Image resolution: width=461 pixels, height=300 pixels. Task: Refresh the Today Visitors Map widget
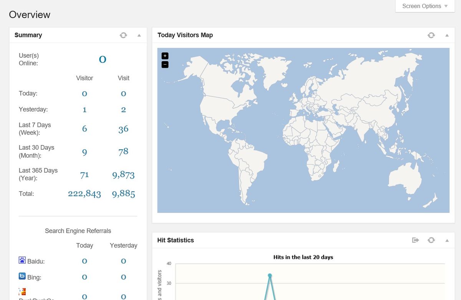431,35
